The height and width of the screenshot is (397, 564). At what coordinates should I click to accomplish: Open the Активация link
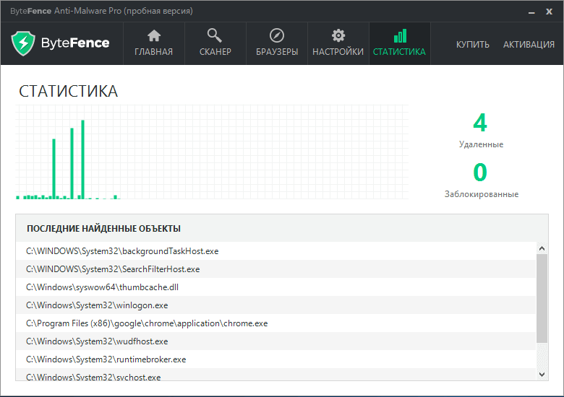click(529, 44)
